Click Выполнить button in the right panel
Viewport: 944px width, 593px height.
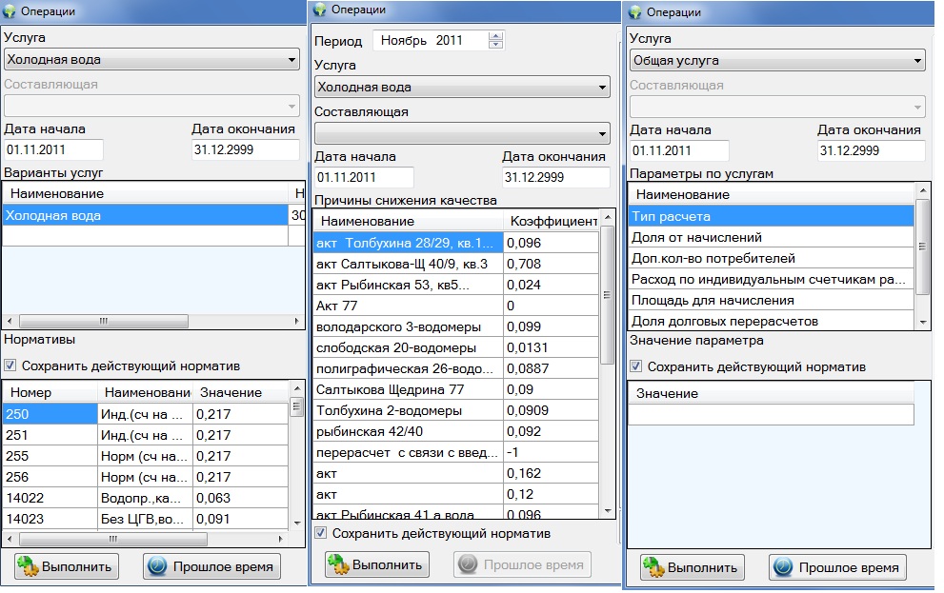tap(691, 568)
